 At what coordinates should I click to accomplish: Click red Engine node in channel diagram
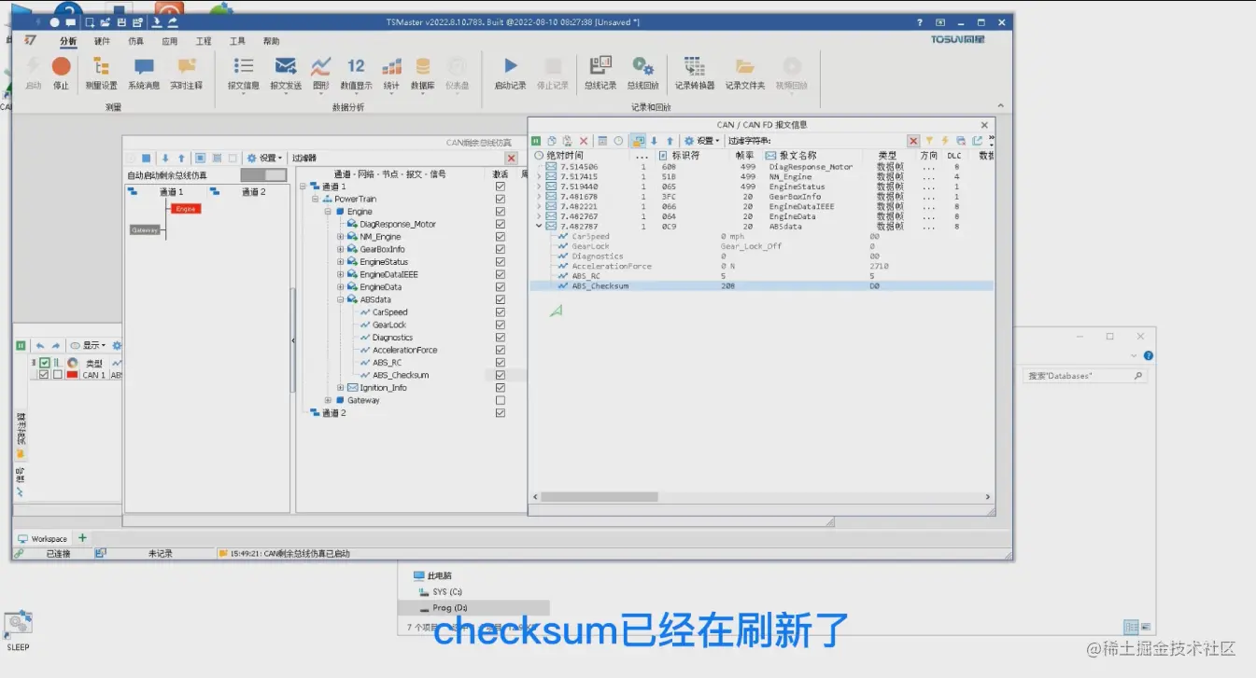(186, 209)
